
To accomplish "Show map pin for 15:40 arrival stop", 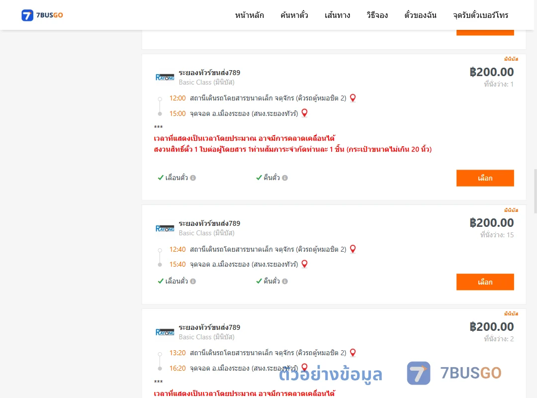I will click(x=304, y=264).
